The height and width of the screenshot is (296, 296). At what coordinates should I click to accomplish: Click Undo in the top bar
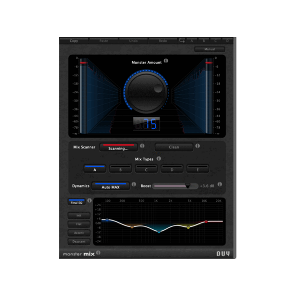click(133, 41)
